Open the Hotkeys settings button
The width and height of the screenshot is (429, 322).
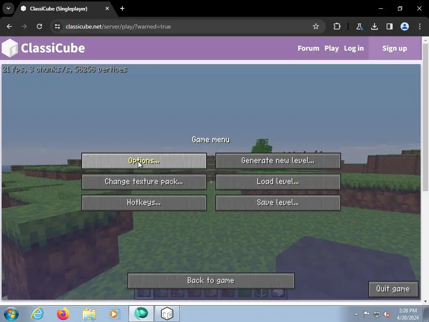pos(144,203)
